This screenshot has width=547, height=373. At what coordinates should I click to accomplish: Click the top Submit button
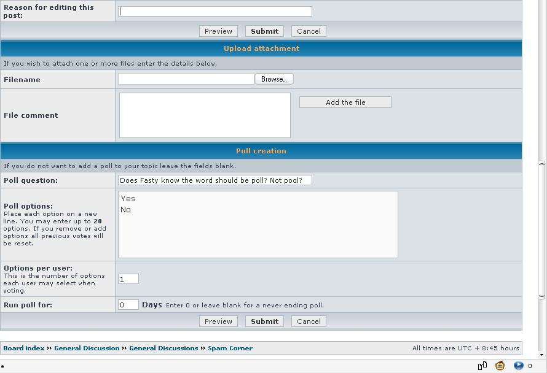click(264, 31)
